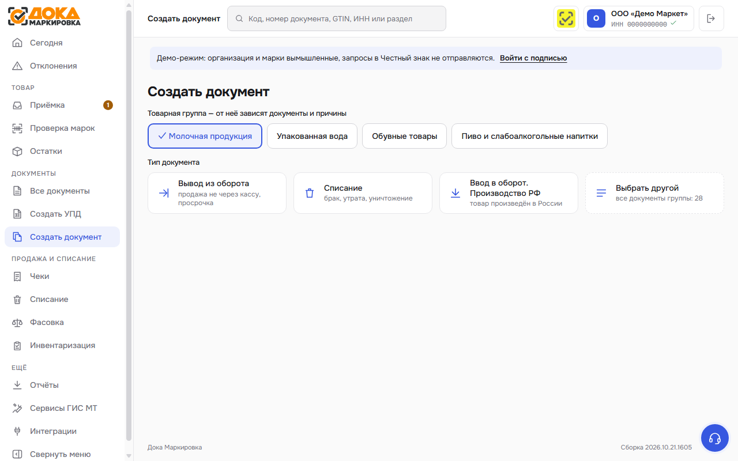Open the ООО «Демо Маркет» organization switcher
738x461 pixels.
pyautogui.click(x=639, y=18)
